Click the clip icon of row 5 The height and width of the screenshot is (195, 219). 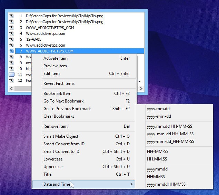pyautogui.click(x=11, y=39)
